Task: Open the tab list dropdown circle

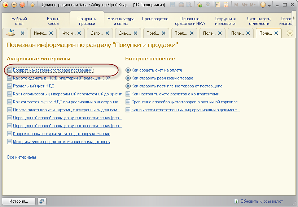Action: coord(290,33)
